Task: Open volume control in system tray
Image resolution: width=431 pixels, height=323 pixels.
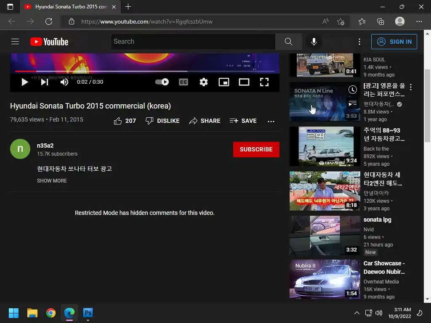Action: point(379,313)
